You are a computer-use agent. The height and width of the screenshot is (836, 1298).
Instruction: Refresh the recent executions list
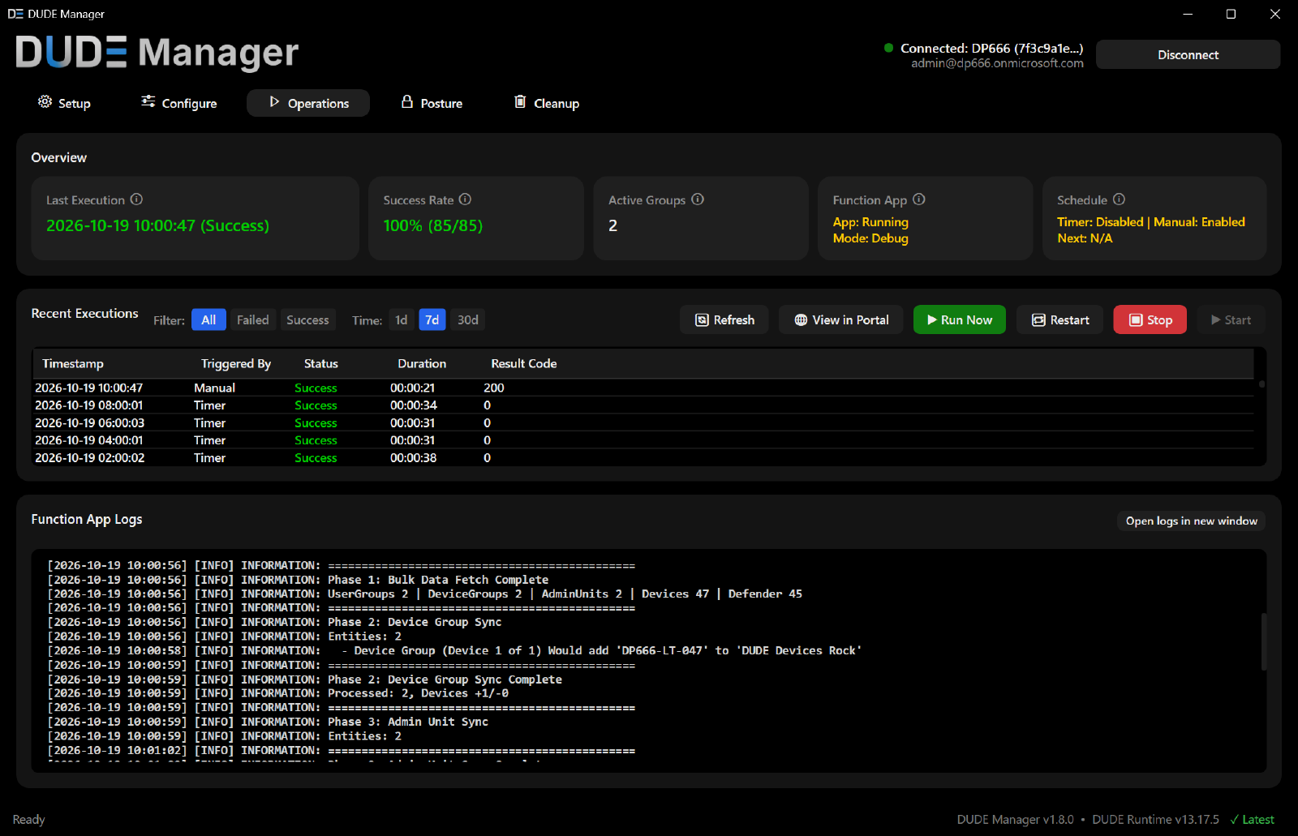[724, 319]
